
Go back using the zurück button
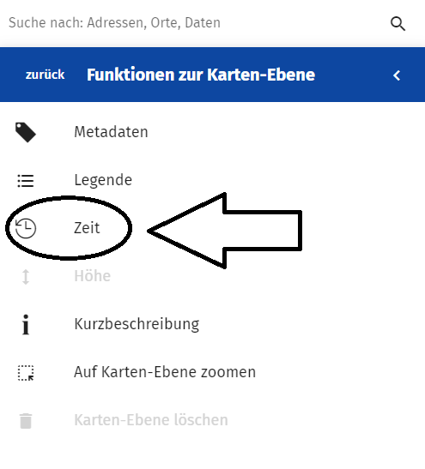coord(45,75)
